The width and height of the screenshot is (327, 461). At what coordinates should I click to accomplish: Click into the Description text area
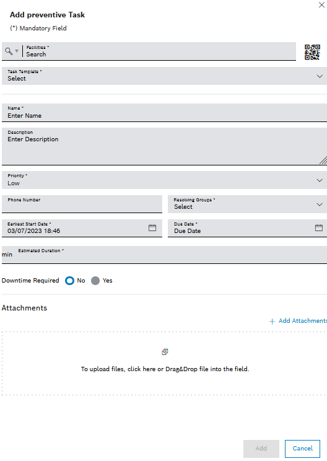[x=164, y=146]
